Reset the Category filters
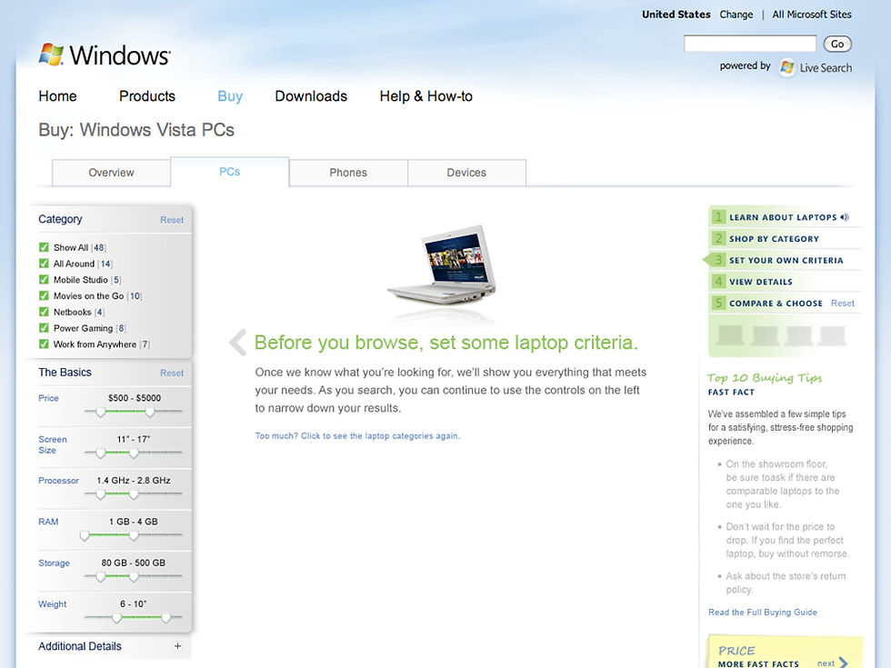The image size is (891, 668). [172, 219]
